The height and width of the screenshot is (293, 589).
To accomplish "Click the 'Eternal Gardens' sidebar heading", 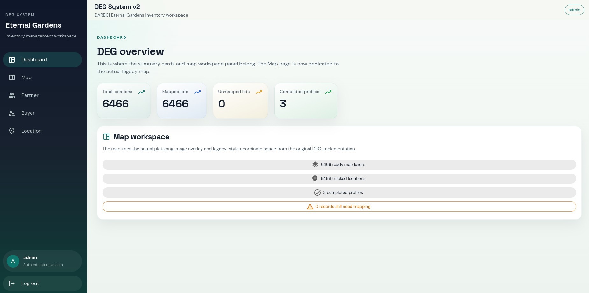I will [x=33, y=25].
